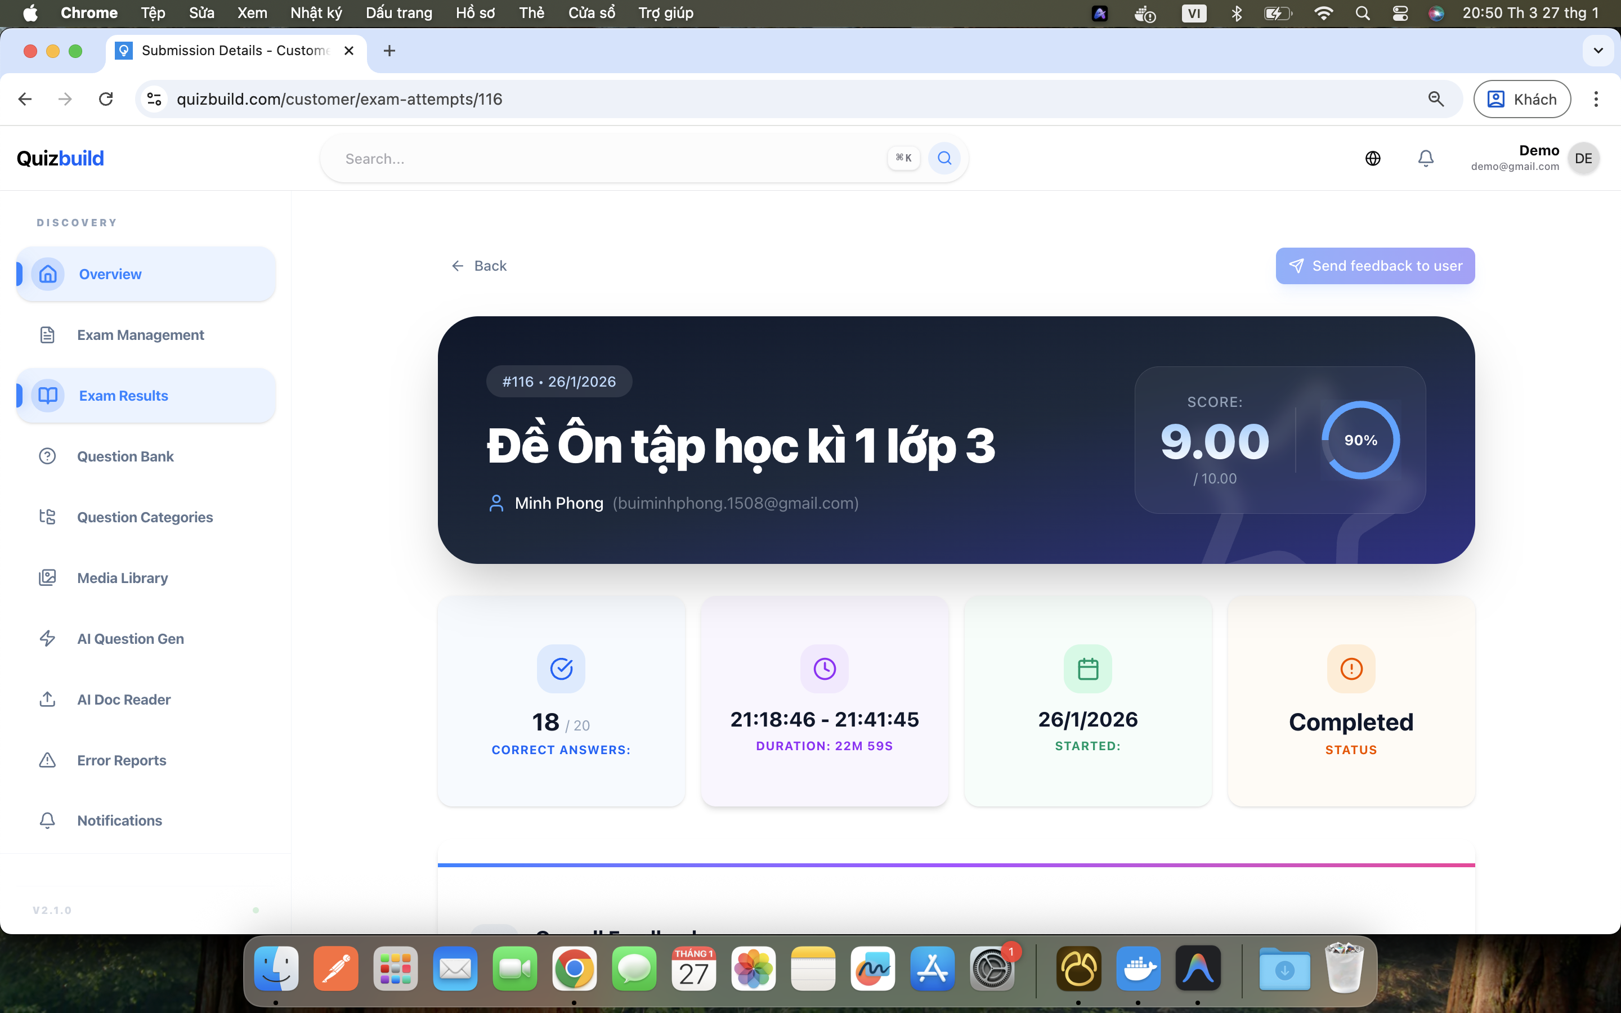Screen dimensions: 1621x1013
Task: Open the Overview page via home icon
Action: (47, 274)
